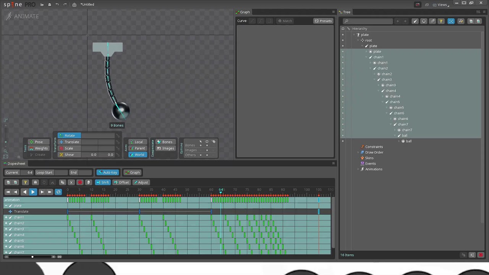
Task: Click the find-and-edit icon in Tree
Action: click(x=461, y=21)
